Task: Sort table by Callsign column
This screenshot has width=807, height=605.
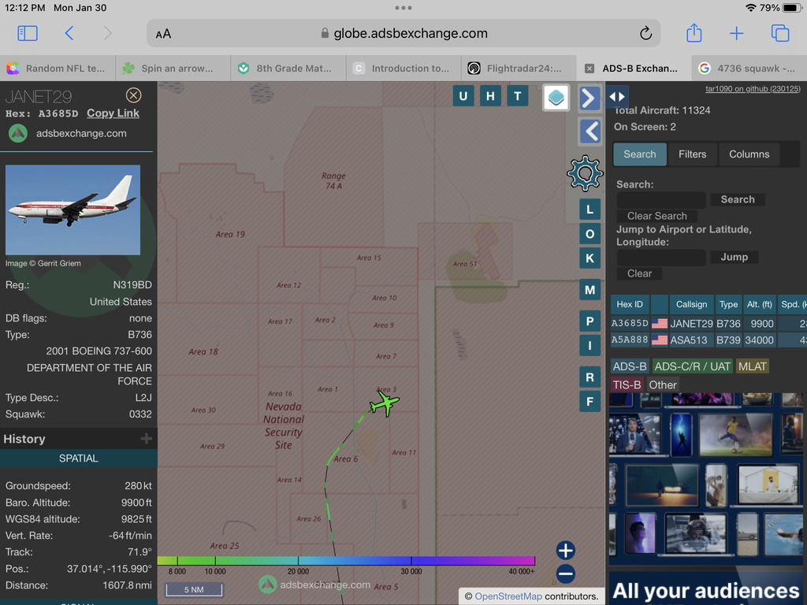Action: (x=691, y=305)
